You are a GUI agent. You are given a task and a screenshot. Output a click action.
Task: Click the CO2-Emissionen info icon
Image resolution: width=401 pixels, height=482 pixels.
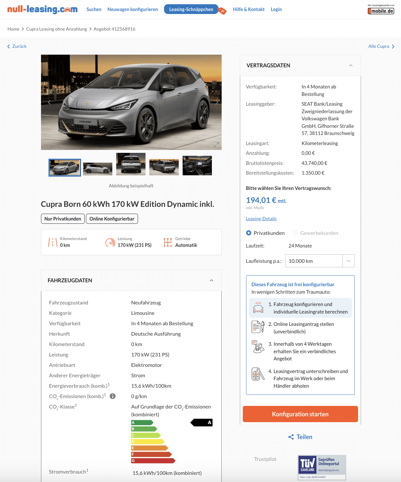click(x=113, y=396)
